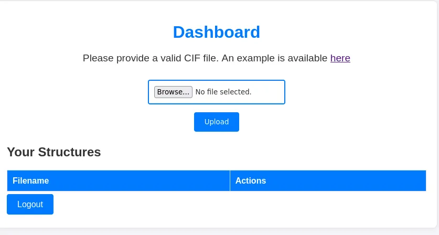Follow the underlined 'here' example link
Image resolution: width=439 pixels, height=235 pixels.
point(340,58)
